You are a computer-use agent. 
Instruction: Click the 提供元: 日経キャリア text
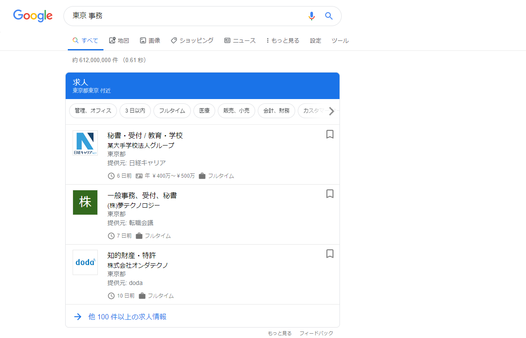[x=136, y=163]
